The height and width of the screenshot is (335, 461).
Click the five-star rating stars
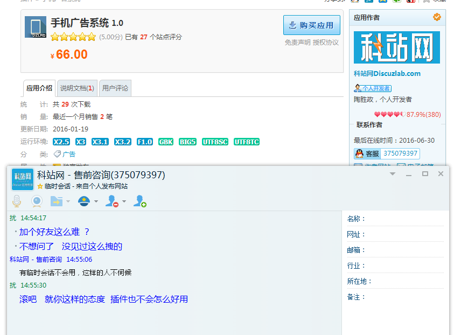[73, 37]
